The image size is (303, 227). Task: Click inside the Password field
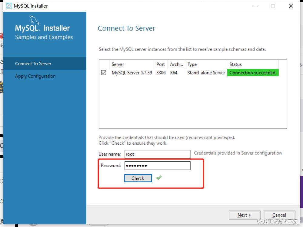click(x=157, y=166)
